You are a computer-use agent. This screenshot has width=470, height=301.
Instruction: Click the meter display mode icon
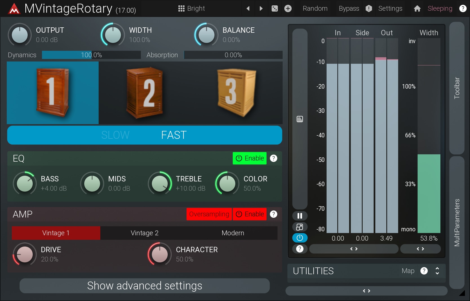300,119
